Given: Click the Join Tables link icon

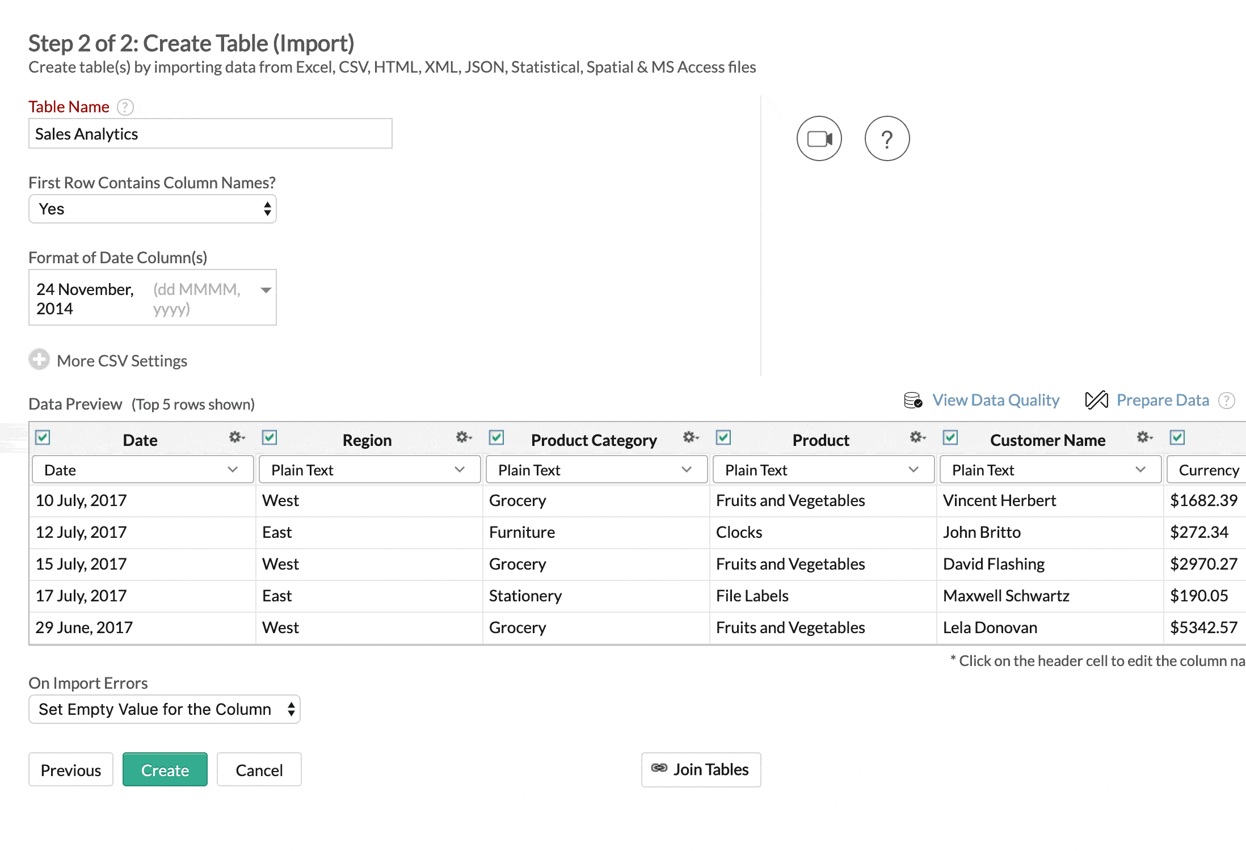Looking at the screenshot, I should [658, 770].
